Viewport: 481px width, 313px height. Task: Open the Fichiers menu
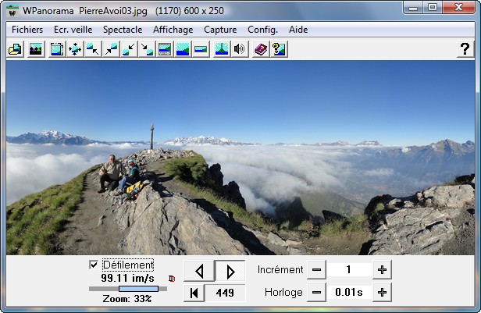pyautogui.click(x=27, y=29)
